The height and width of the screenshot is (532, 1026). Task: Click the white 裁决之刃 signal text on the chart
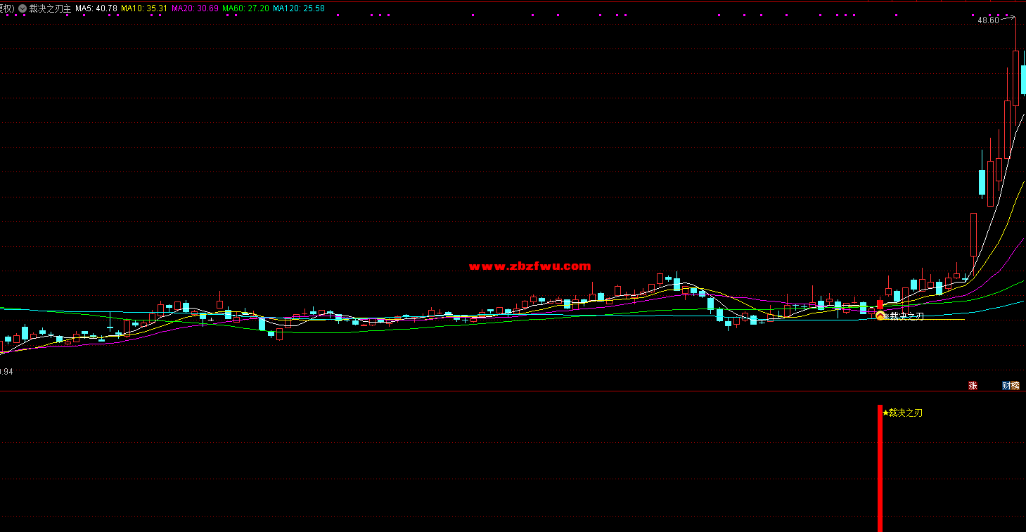pyautogui.click(x=906, y=316)
